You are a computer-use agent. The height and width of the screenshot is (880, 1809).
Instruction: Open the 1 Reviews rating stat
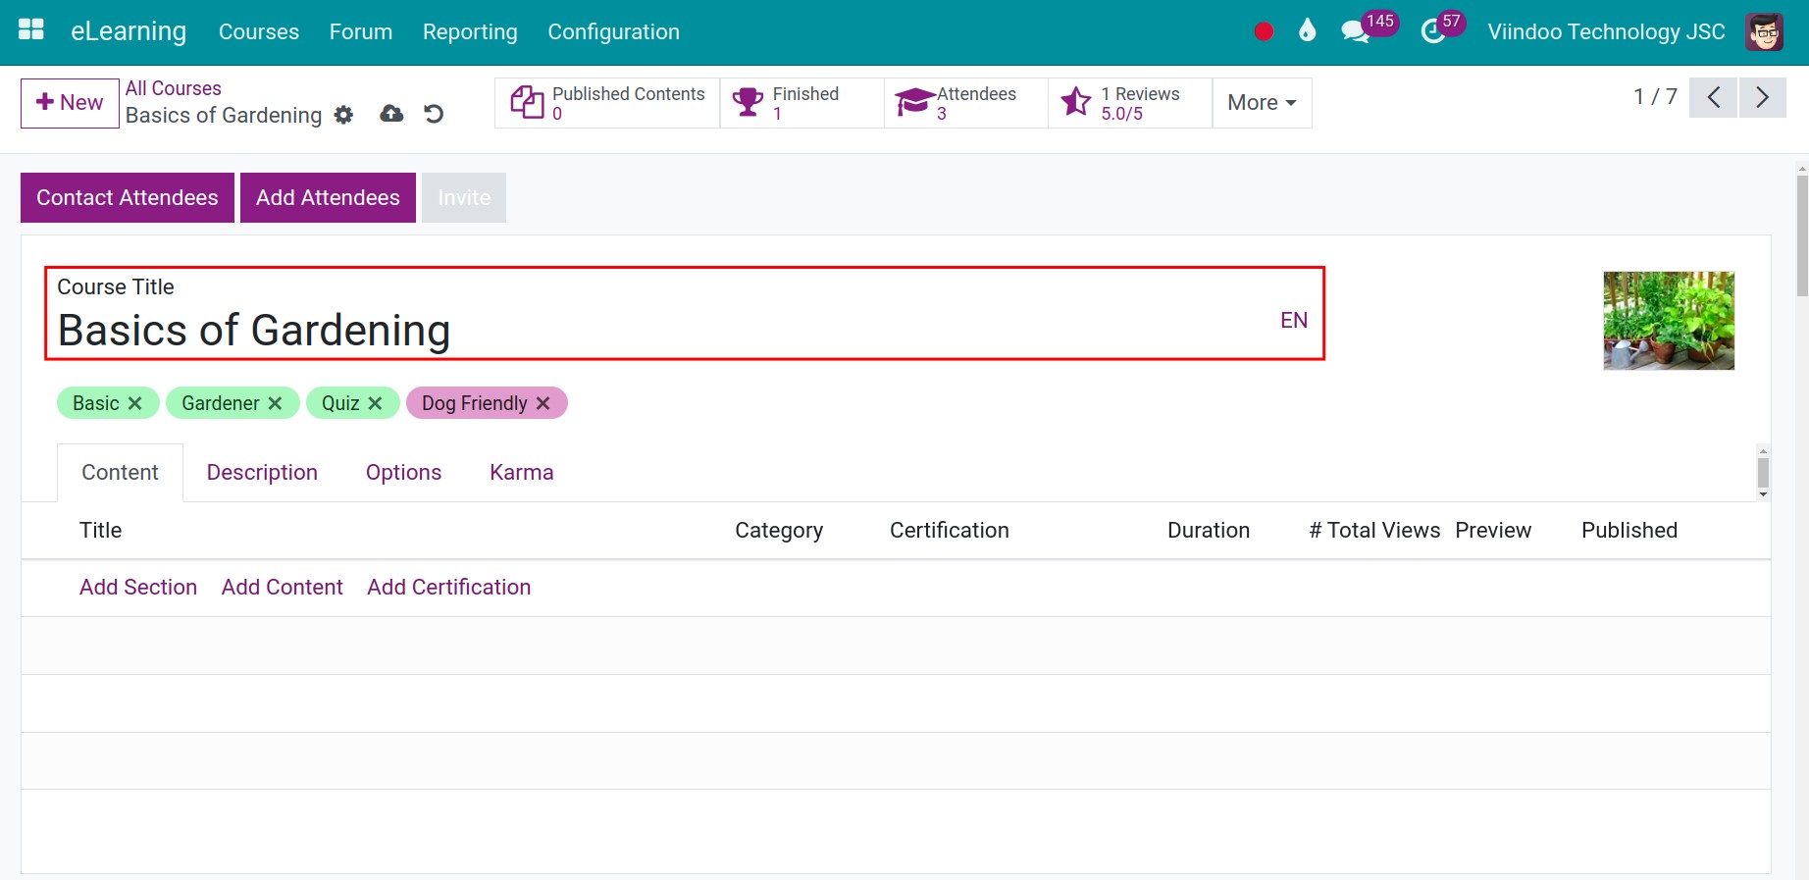pyautogui.click(x=1130, y=103)
